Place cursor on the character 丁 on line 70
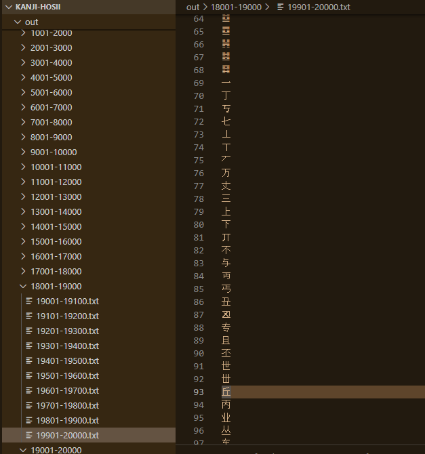The image size is (425, 454). click(226, 96)
